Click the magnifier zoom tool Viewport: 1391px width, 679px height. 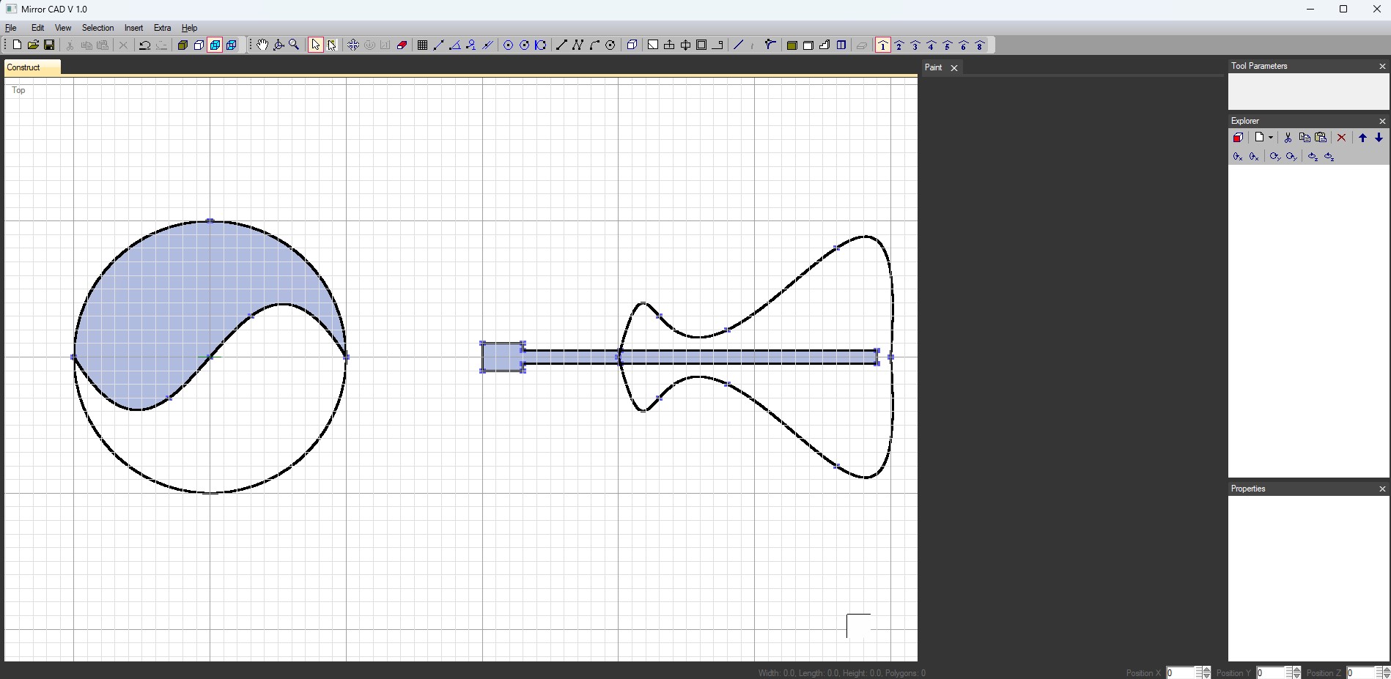[295, 45]
